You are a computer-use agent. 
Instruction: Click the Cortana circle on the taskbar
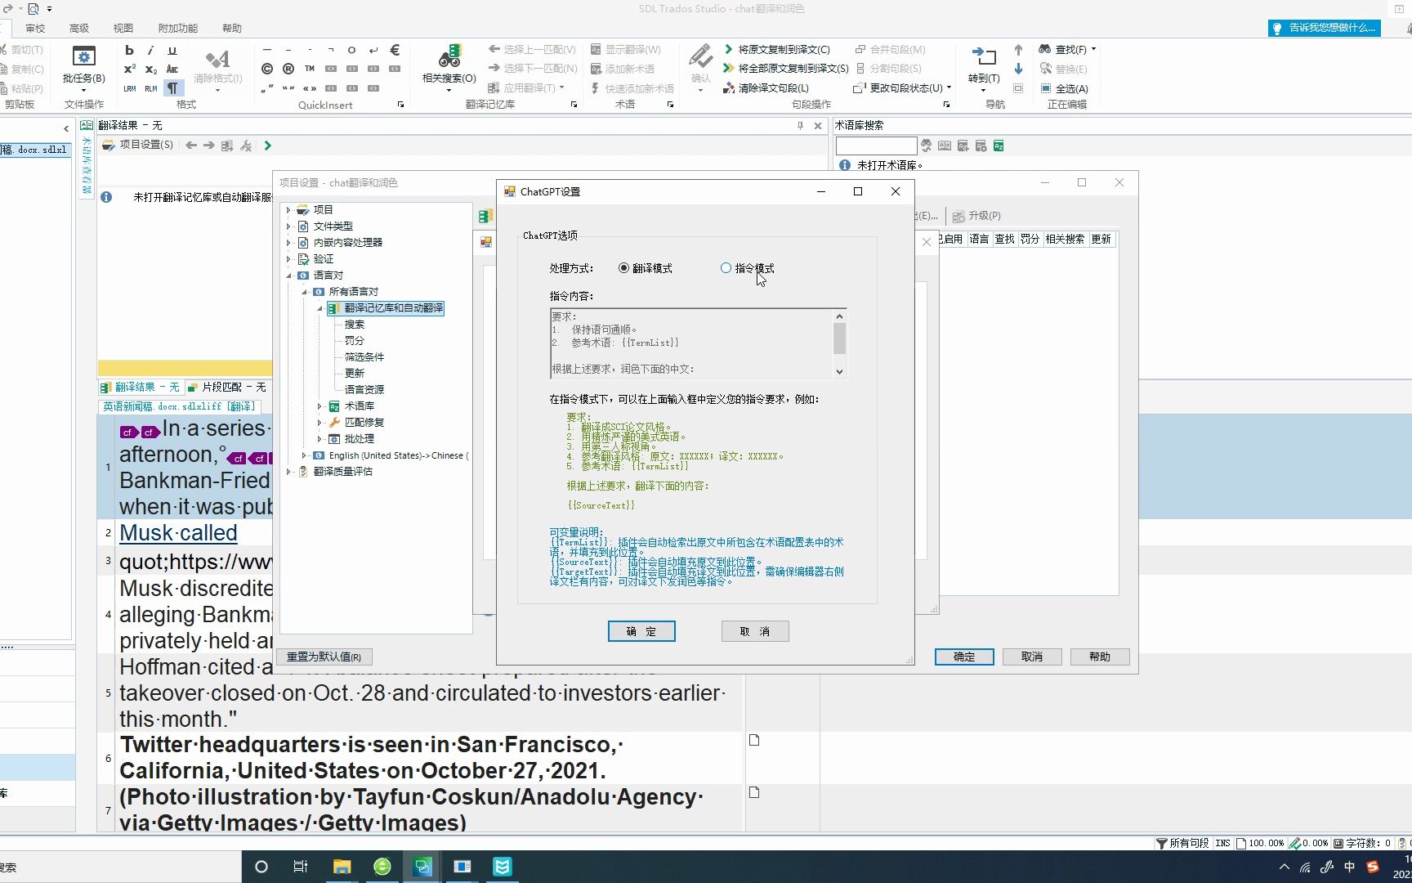[261, 867]
